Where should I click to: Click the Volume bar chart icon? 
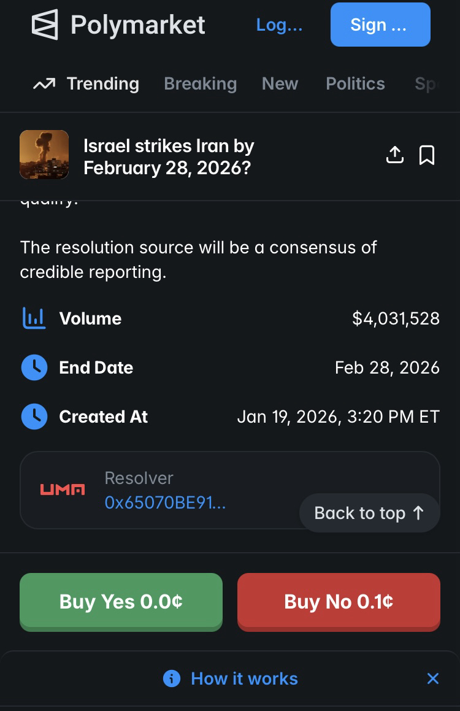point(34,318)
